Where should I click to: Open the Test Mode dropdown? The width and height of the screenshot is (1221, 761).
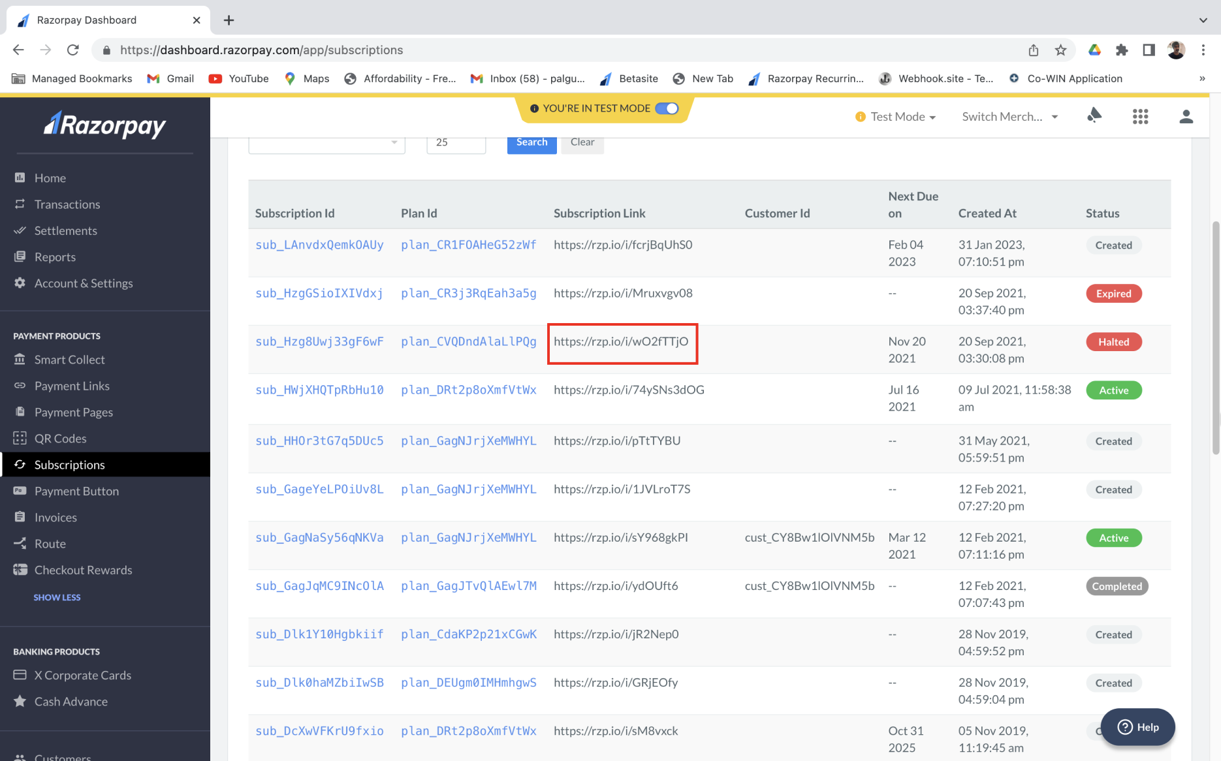pyautogui.click(x=896, y=116)
